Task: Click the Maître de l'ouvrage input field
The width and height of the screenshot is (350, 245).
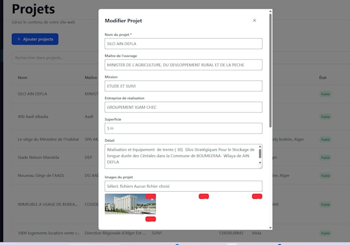Action: 183,65
